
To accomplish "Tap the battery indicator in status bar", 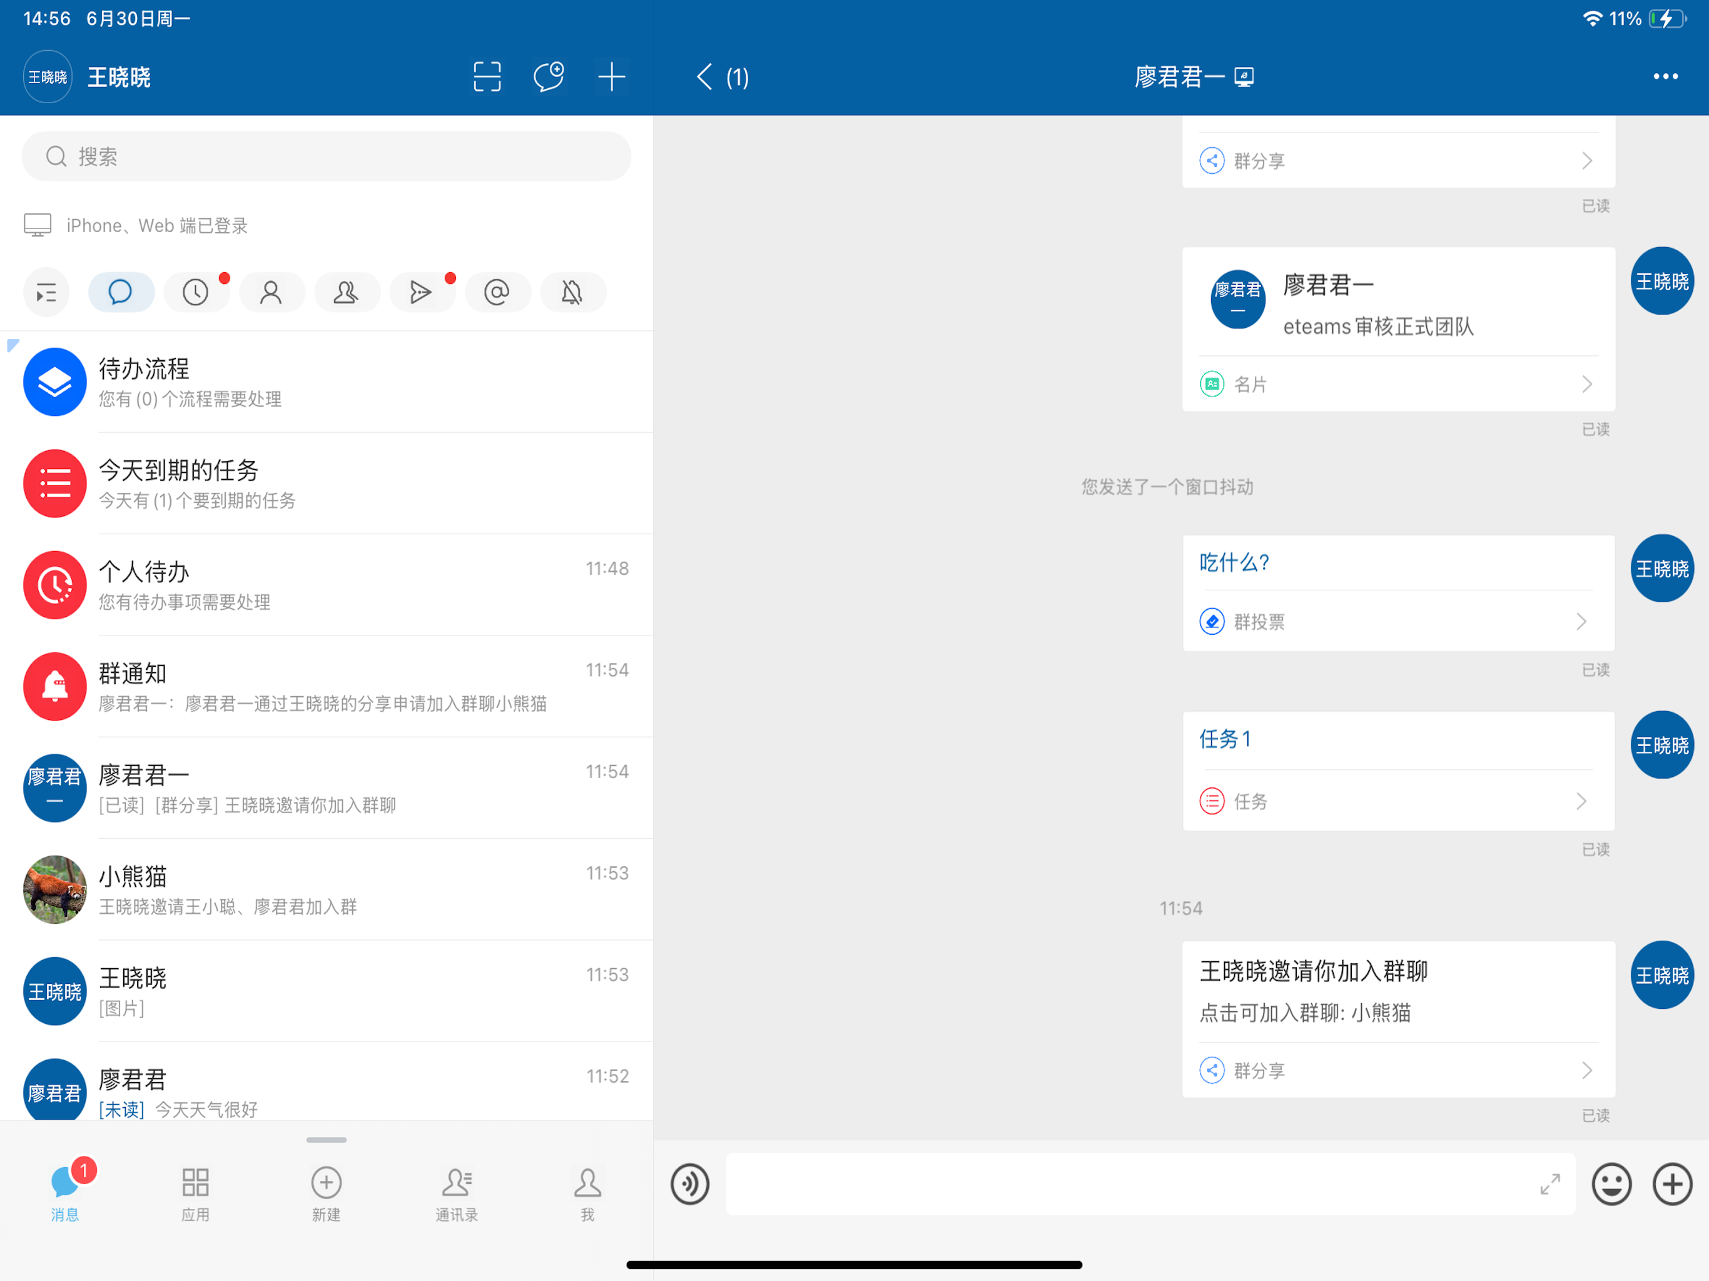I will (x=1666, y=19).
